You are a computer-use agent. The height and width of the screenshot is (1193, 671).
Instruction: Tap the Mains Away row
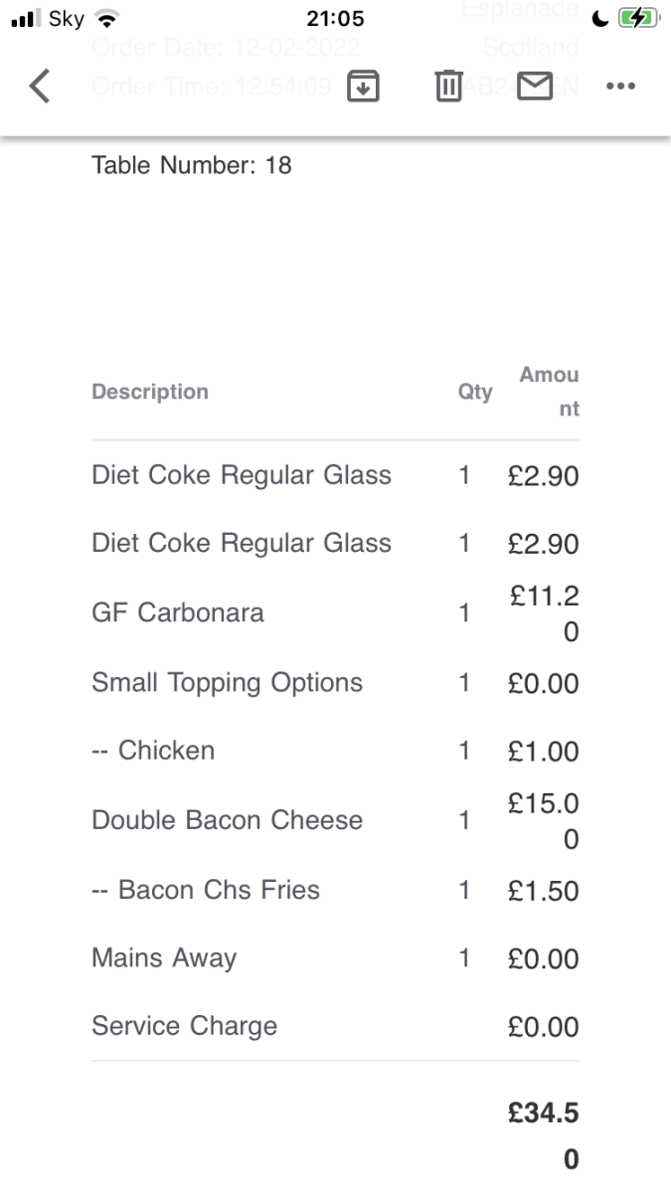point(164,958)
